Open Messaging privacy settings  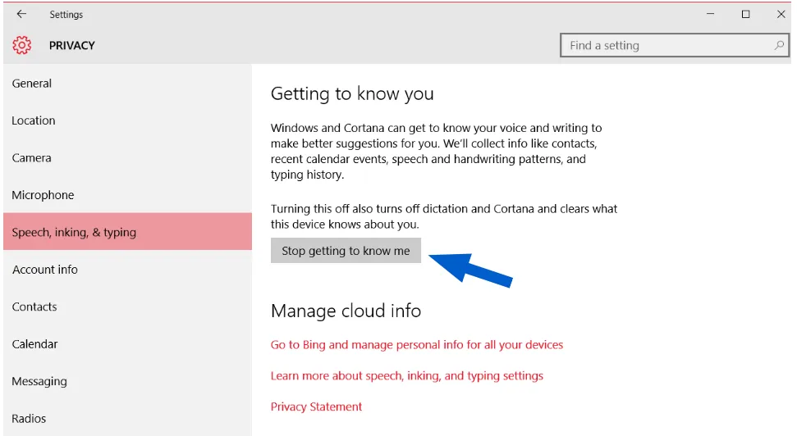point(127,381)
